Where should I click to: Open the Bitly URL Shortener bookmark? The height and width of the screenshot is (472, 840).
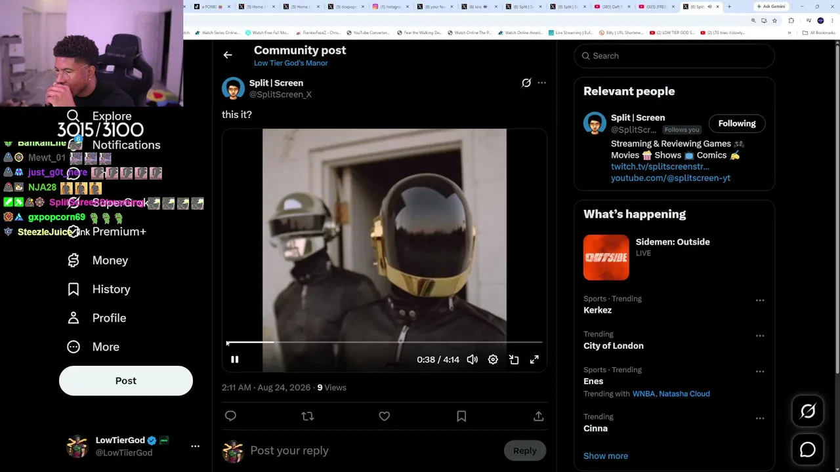point(621,33)
